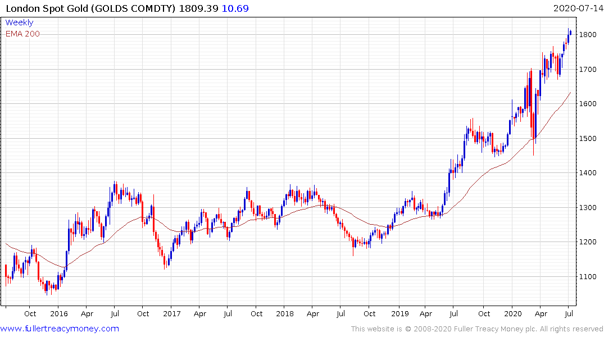Click the 2016 year label on time axis
604x337 pixels.
coord(58,313)
